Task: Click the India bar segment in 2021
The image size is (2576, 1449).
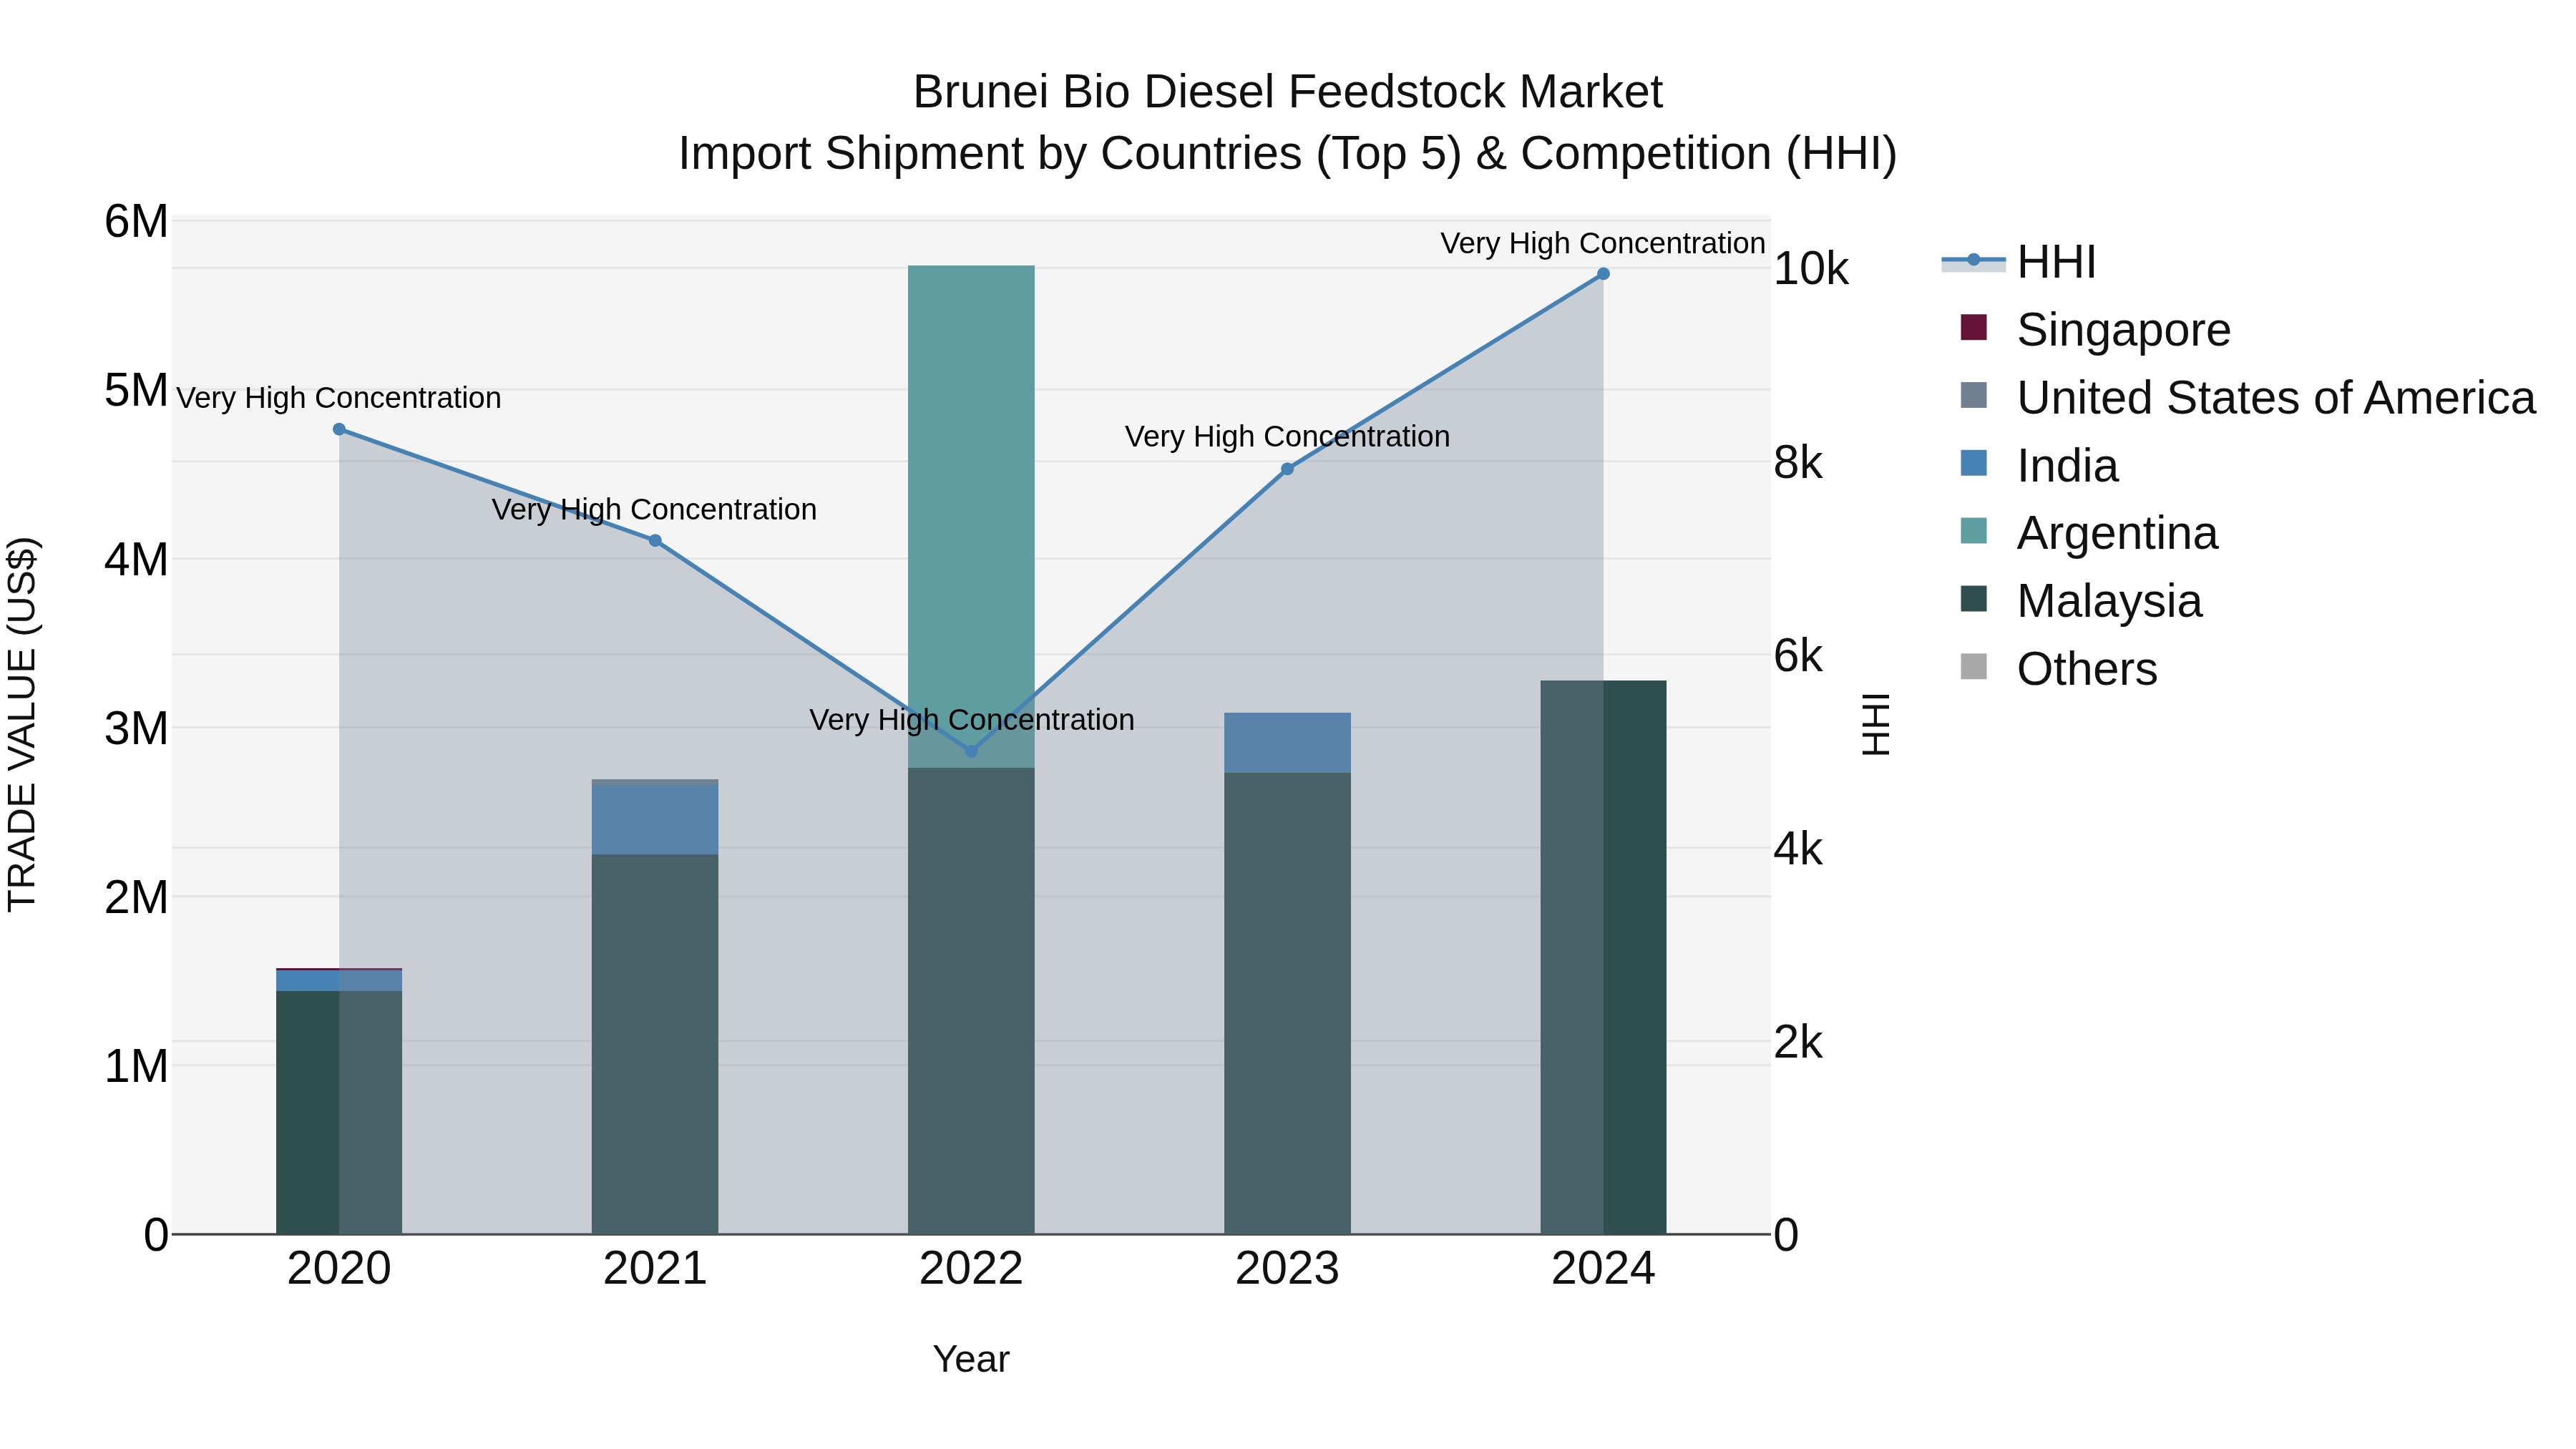Action: (x=655, y=819)
